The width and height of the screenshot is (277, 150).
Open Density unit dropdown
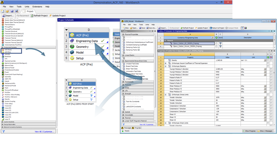265,60
